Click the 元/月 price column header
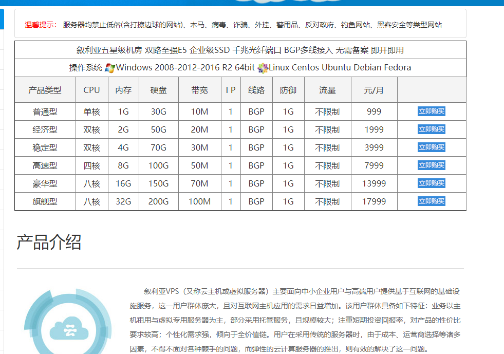The width and height of the screenshot is (504, 354). 374,90
